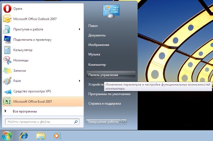
Task: Click the Paint palette icon
Action: pos(7,81)
